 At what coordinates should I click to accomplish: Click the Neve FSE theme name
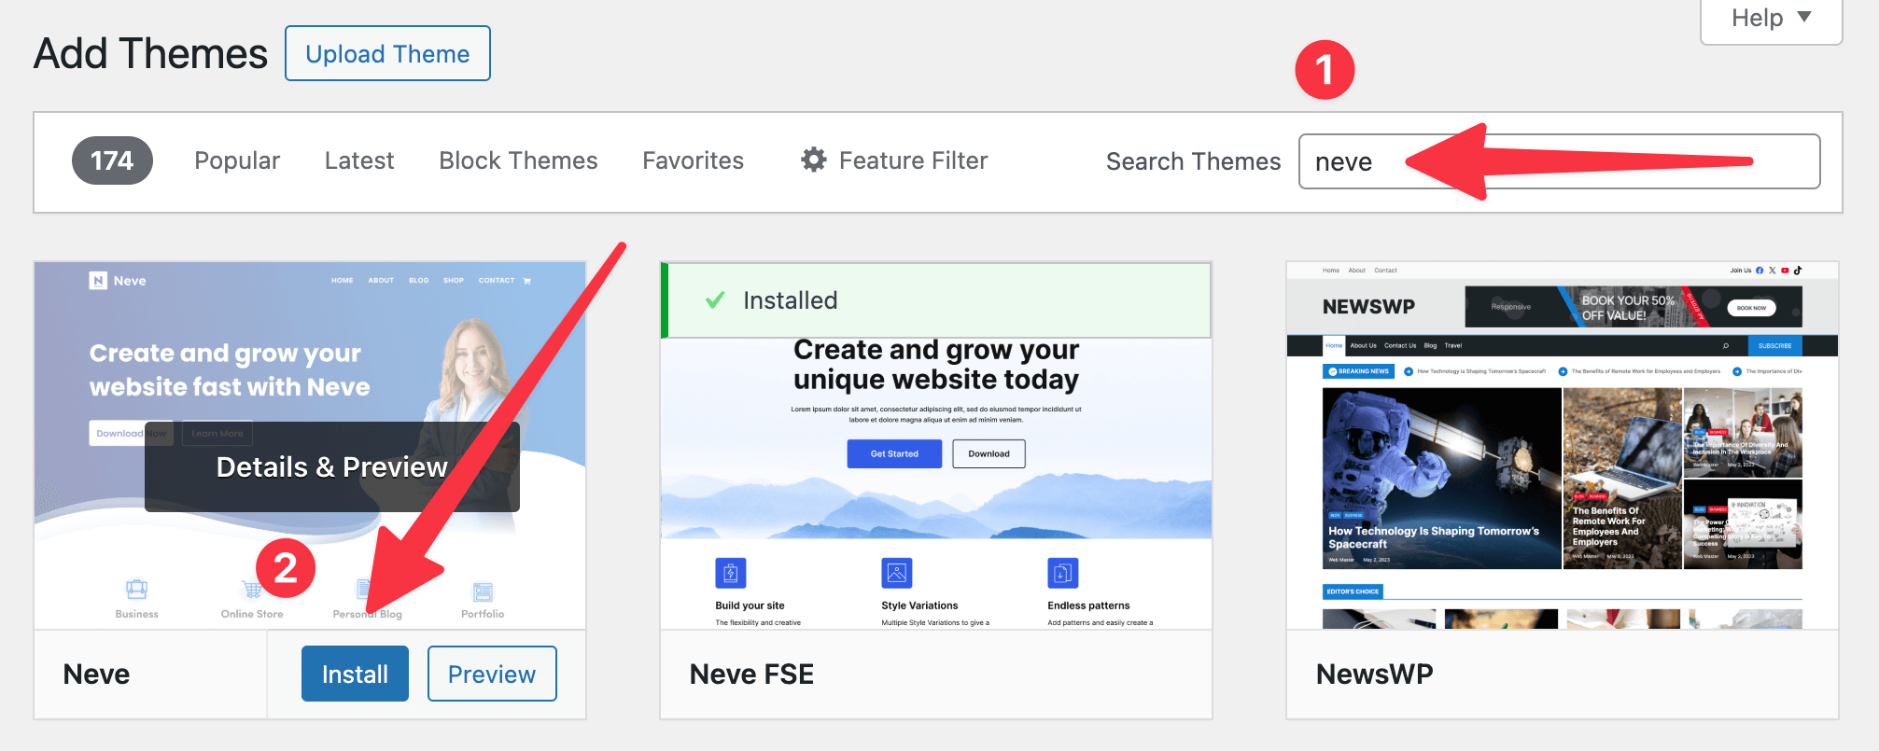point(751,674)
